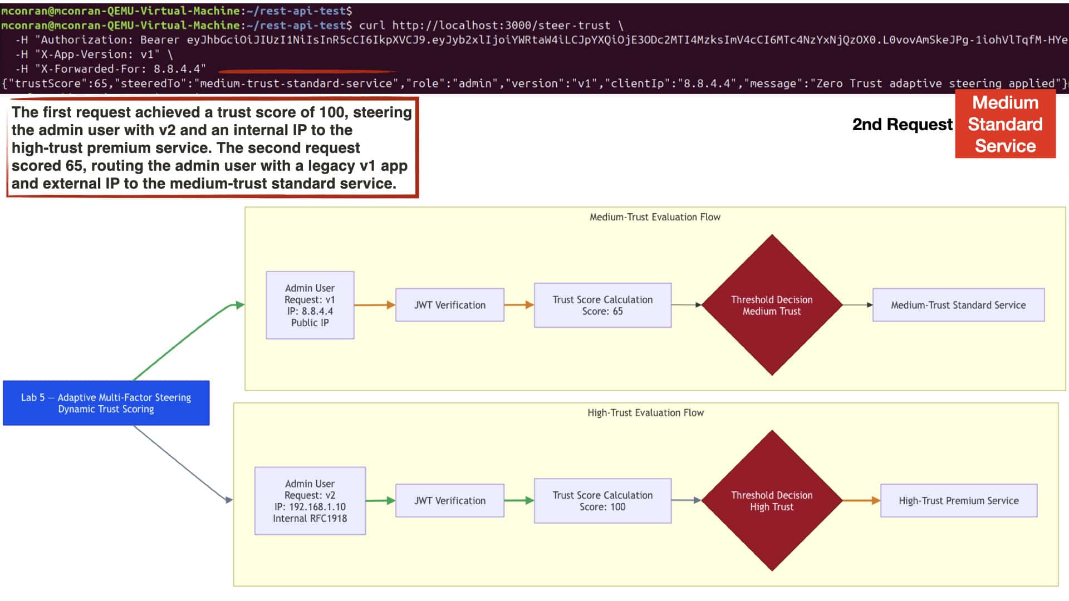Screen dimensions: 1069x601
Task: Select the Admin User v2 request node
Action: pyautogui.click(x=310, y=501)
